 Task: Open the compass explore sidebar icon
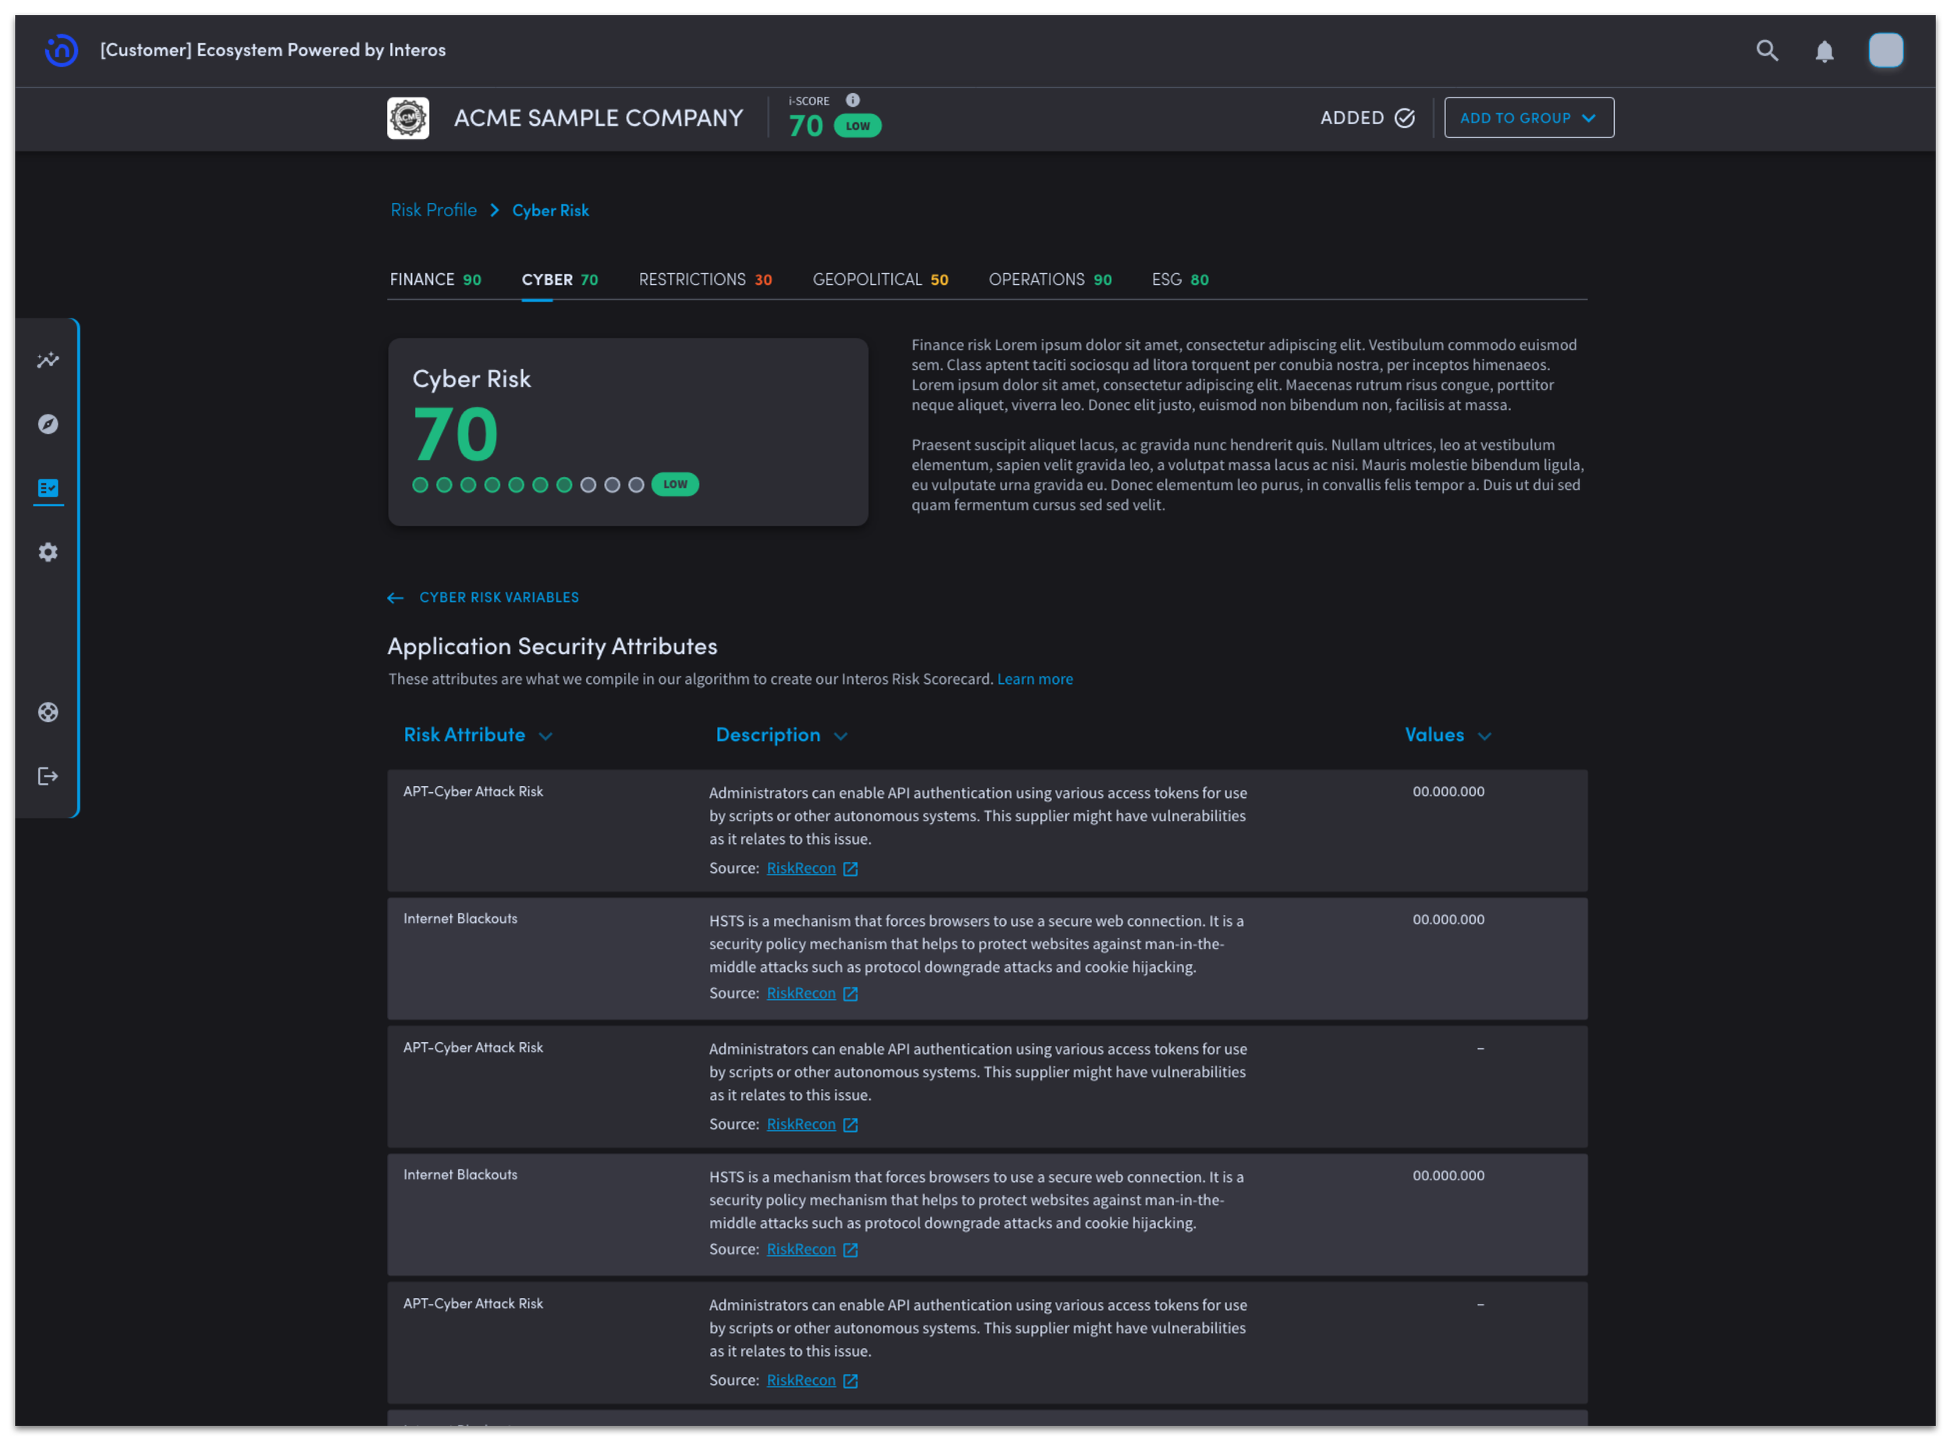(x=48, y=424)
